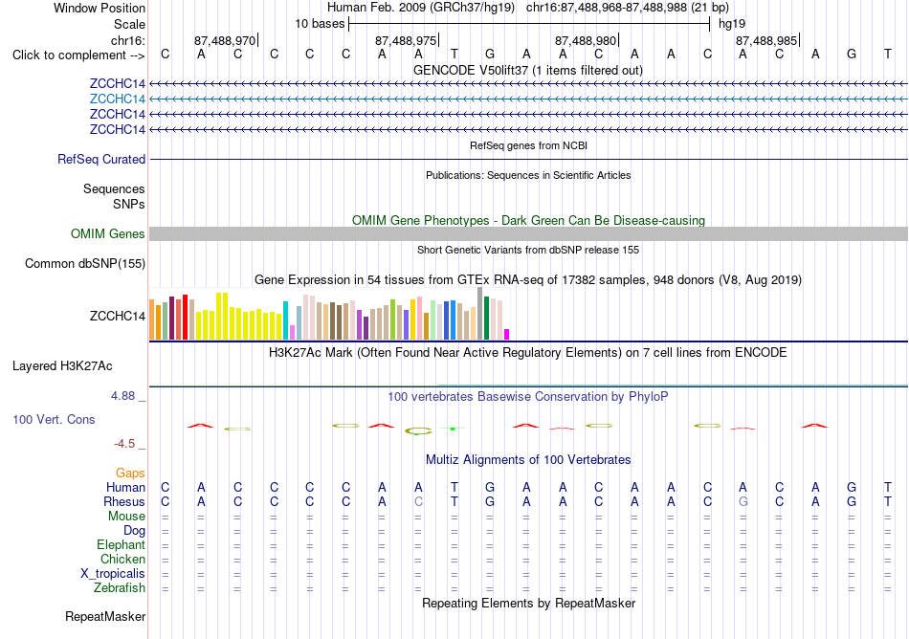Select the Rhesus species row label
Image resolution: width=909 pixels, height=639 pixels.
click(124, 501)
